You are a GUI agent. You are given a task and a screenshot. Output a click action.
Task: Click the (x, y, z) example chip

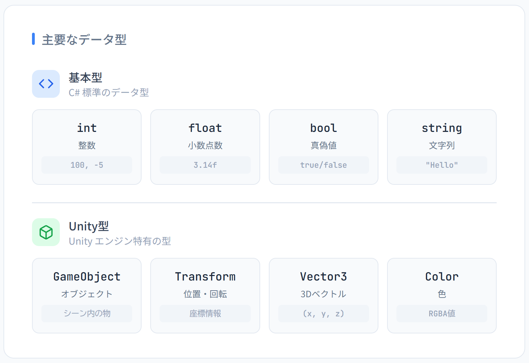click(323, 314)
